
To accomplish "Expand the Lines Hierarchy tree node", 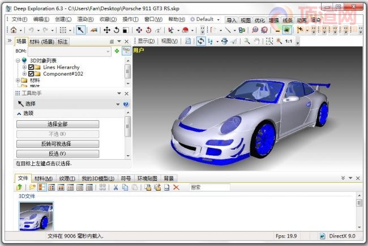I will pos(24,67).
